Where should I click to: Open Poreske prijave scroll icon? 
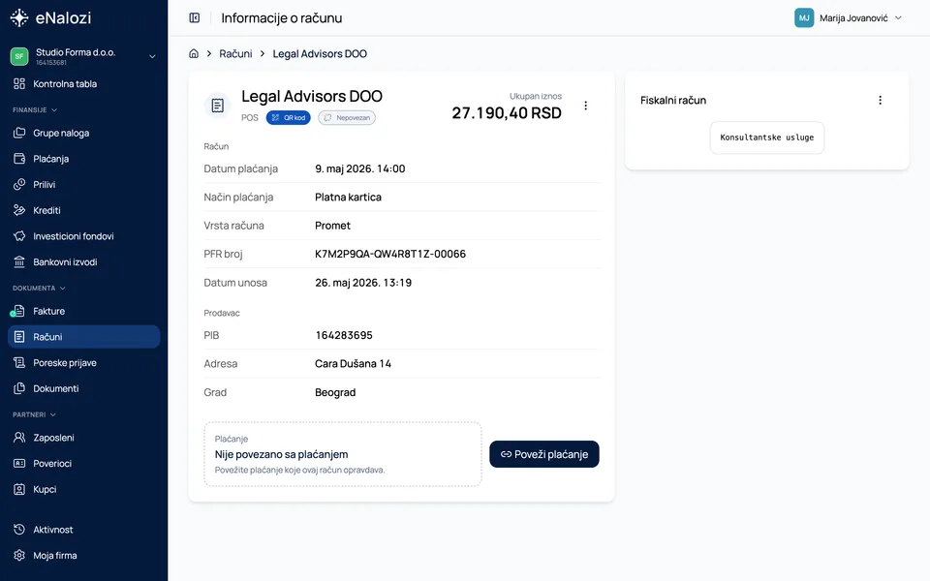(x=19, y=362)
